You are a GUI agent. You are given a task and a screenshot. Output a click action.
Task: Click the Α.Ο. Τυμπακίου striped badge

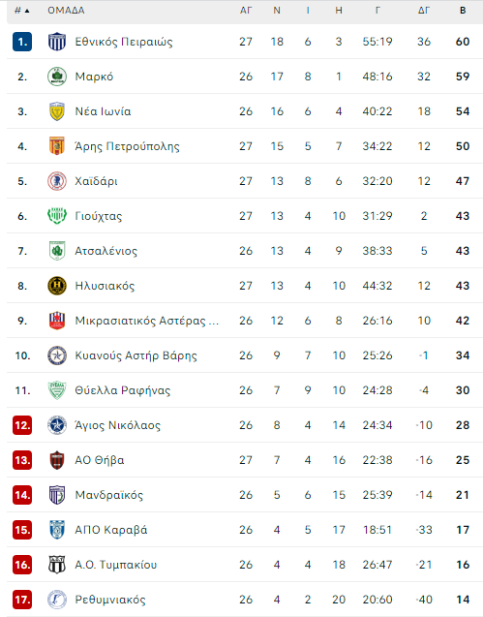(x=57, y=565)
